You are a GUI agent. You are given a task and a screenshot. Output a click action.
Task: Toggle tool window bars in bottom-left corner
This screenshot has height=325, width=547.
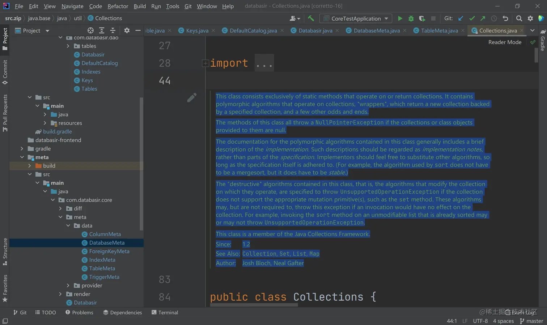click(x=5, y=321)
